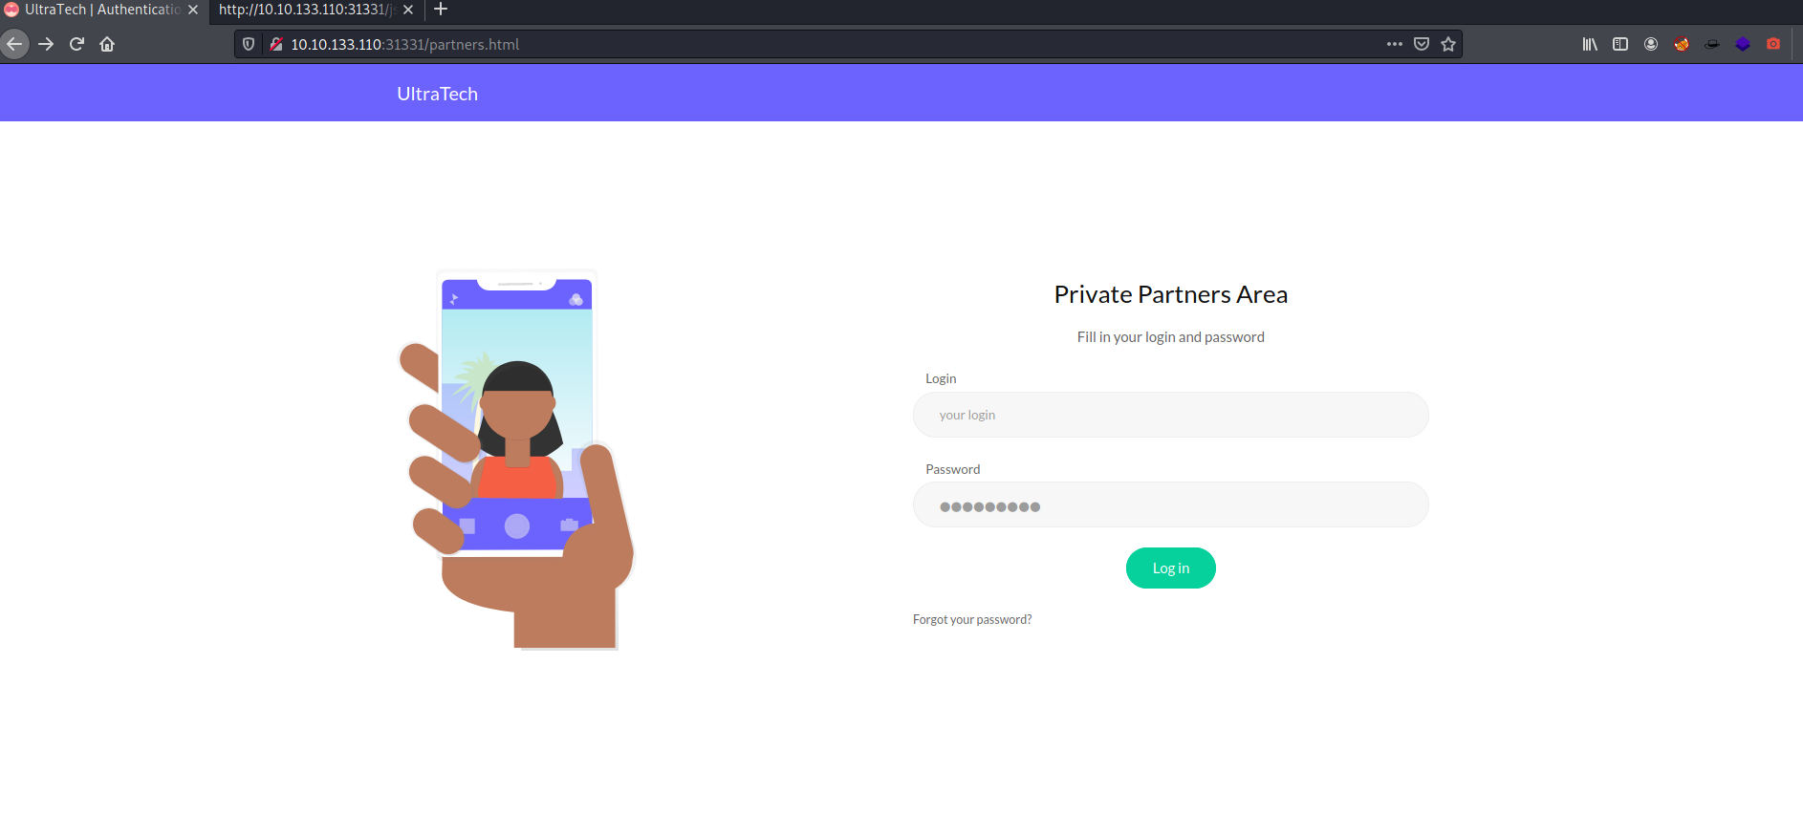1803x836 pixels.
Task: Open the Forgot your password link
Action: point(972,620)
